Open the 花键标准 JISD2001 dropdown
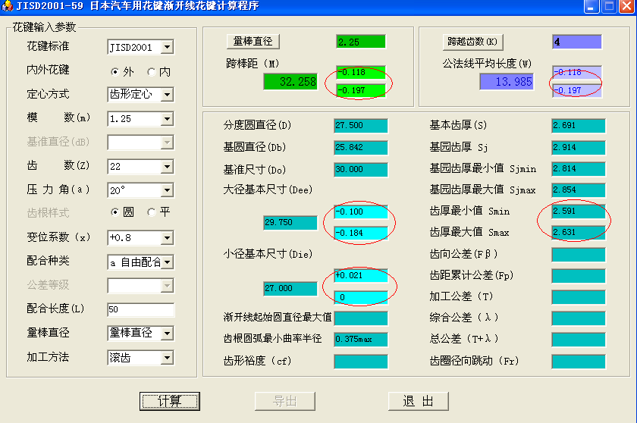The height and width of the screenshot is (423, 637). [x=167, y=47]
